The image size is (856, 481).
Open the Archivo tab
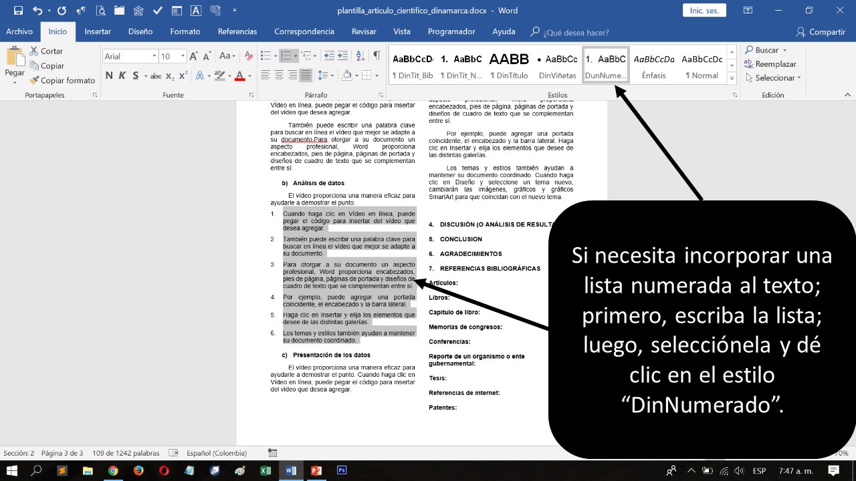[x=19, y=31]
